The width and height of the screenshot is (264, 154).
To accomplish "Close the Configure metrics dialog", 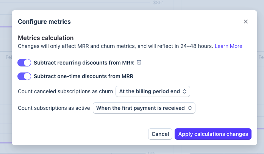I will 246,22.
